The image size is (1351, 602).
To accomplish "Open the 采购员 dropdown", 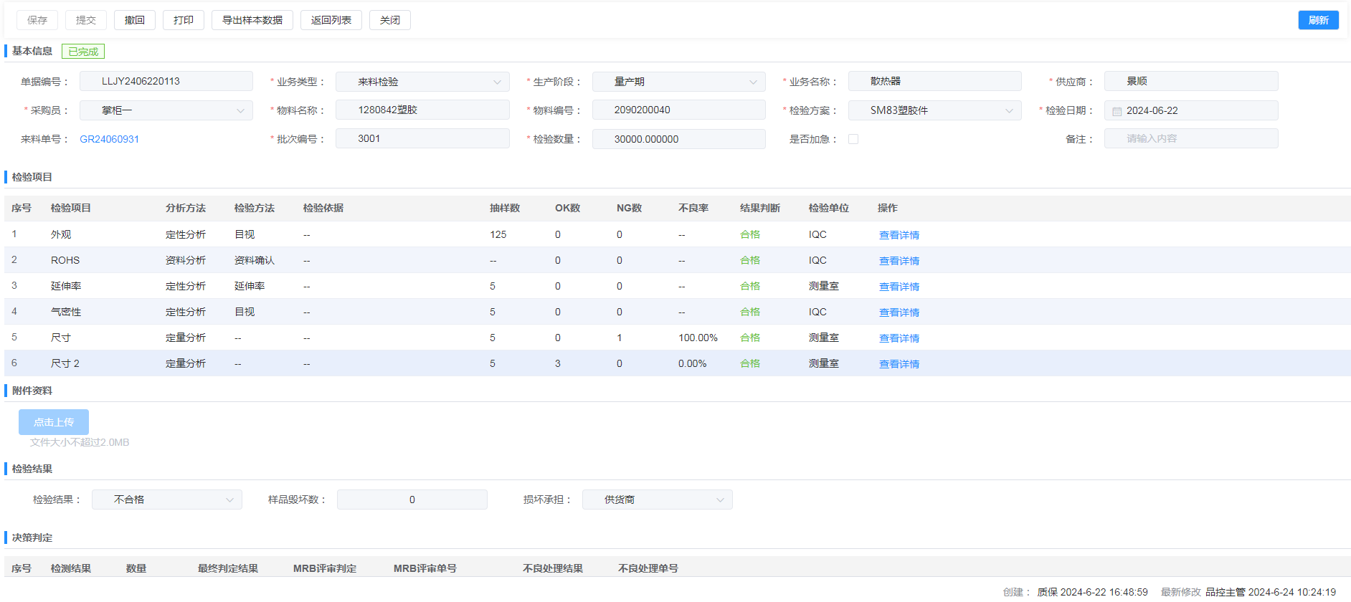I will [x=166, y=110].
